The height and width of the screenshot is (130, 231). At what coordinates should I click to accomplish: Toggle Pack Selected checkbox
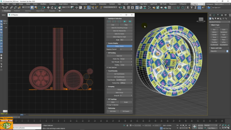[x=107, y=68]
